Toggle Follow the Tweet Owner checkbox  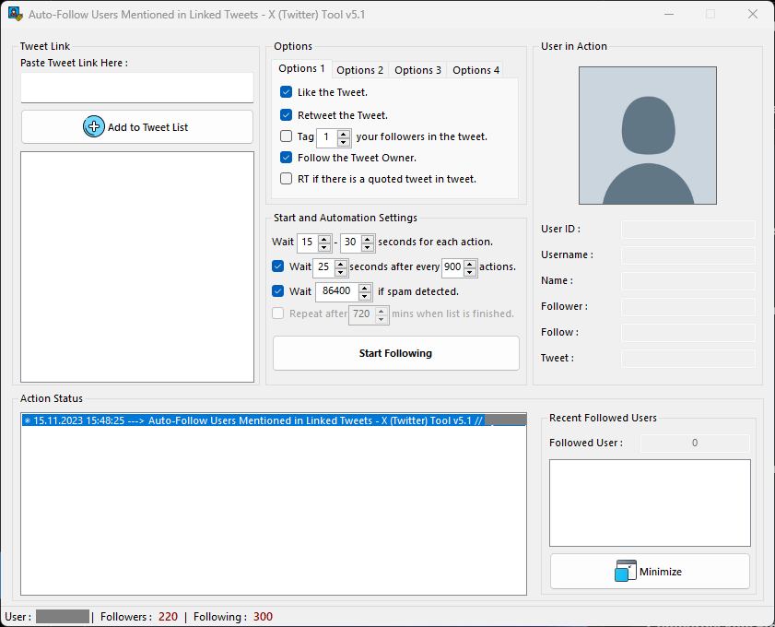[287, 158]
